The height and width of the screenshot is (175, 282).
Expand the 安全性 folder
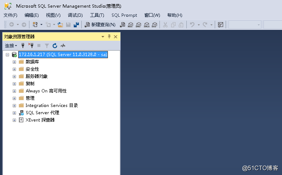[x=15, y=69]
